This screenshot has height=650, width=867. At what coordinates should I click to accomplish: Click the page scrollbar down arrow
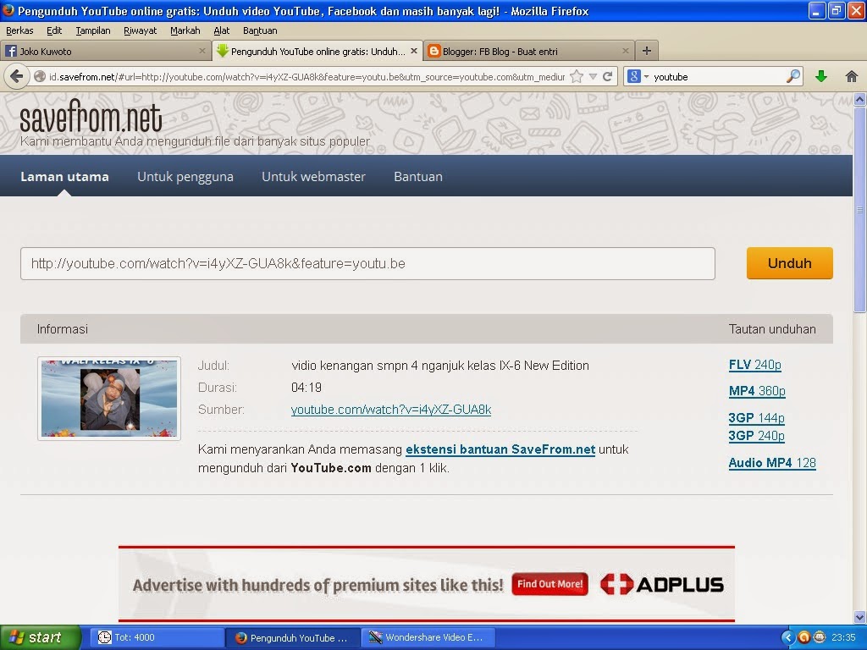(x=860, y=617)
